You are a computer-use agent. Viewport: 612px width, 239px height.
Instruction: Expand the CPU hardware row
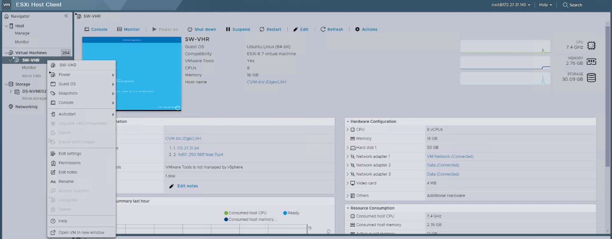click(348, 130)
